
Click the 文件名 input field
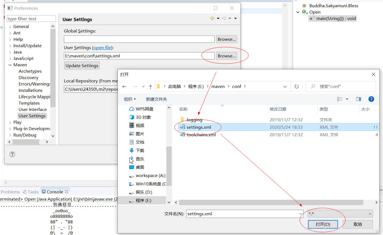[x=242, y=214]
